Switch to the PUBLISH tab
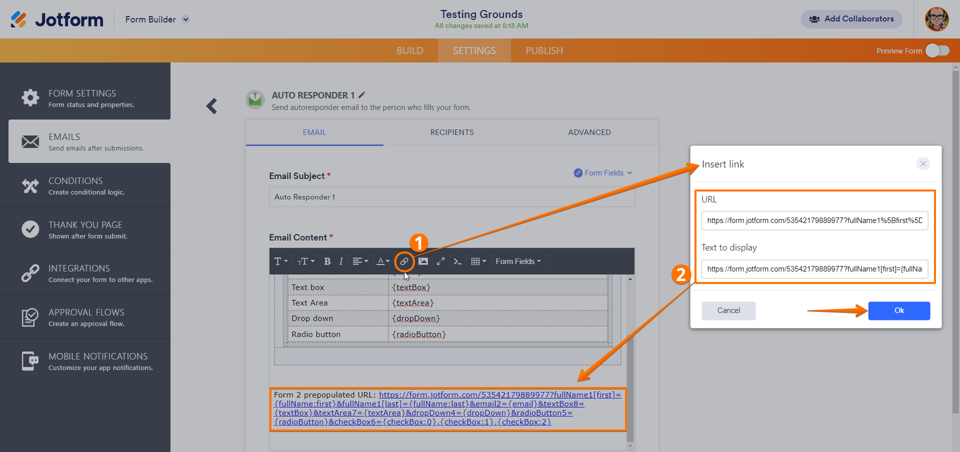Viewport: 960px width, 452px height. coord(544,50)
